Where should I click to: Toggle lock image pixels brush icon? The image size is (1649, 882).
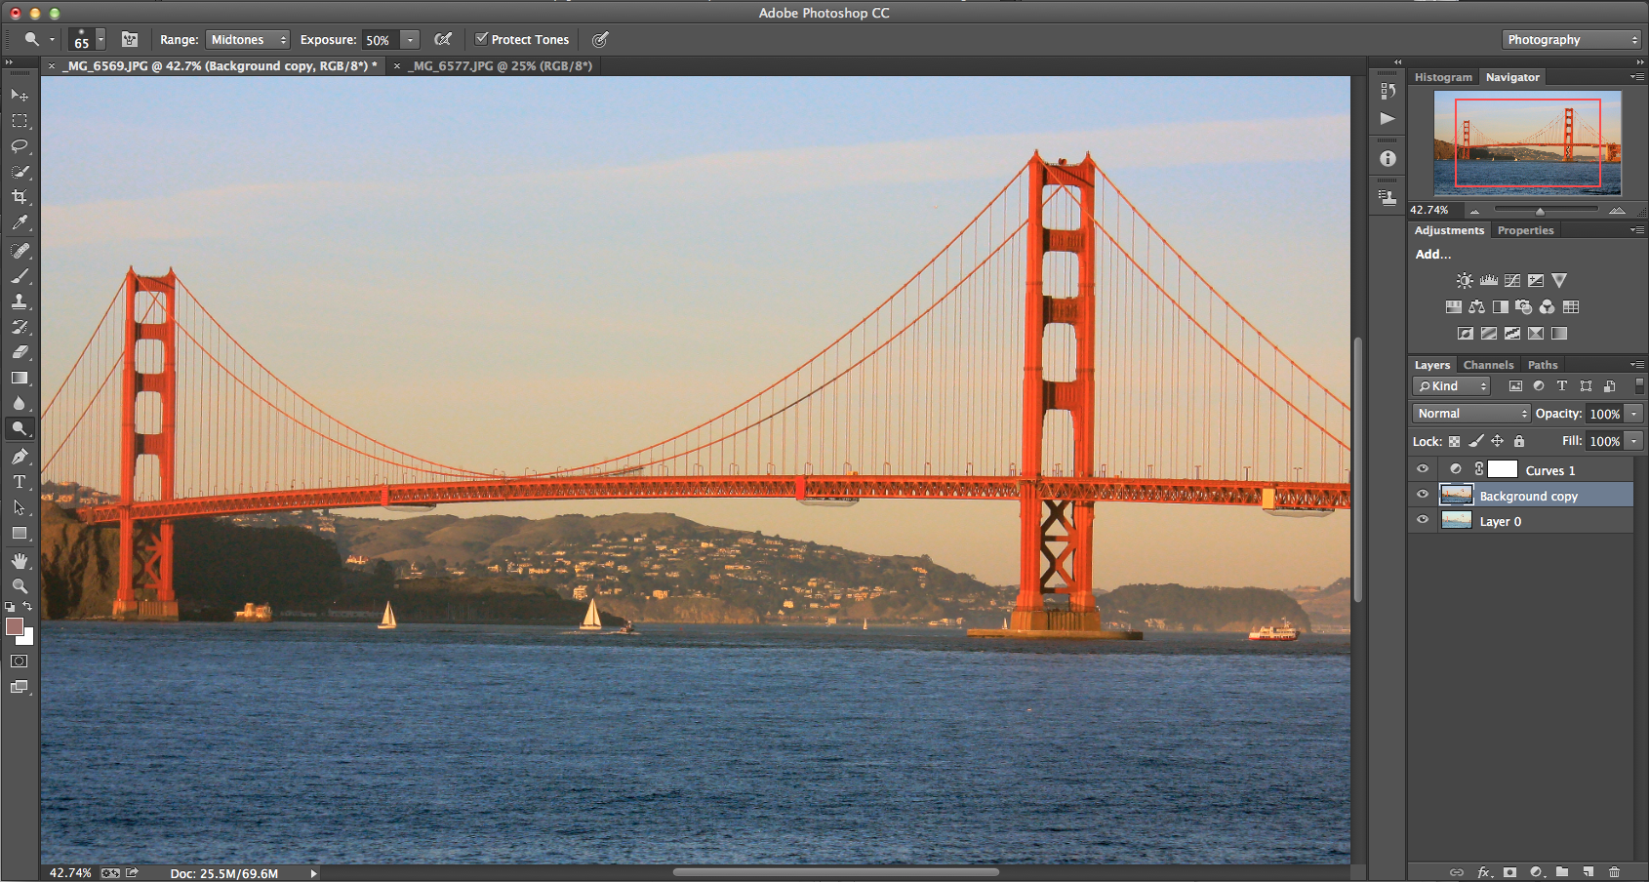[1476, 441]
